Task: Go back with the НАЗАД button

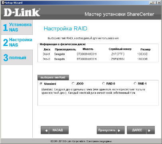Action: click(55, 130)
